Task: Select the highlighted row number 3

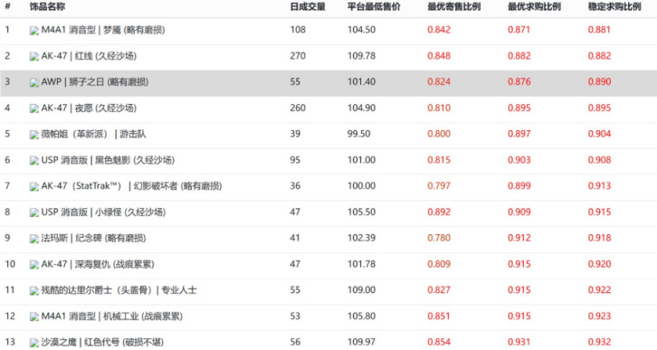Action: point(7,81)
